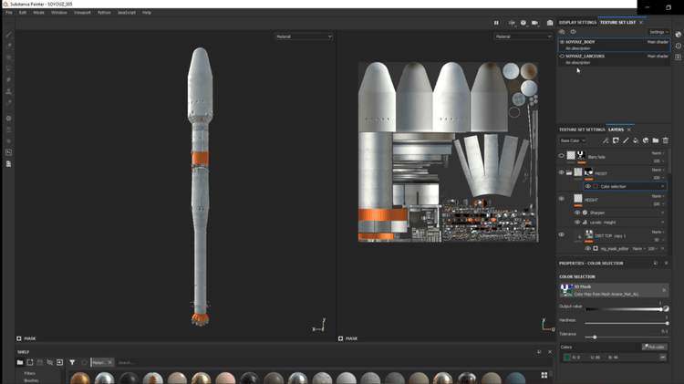The image size is (684, 384).
Task: Open the Viewport menu
Action: tap(82, 13)
